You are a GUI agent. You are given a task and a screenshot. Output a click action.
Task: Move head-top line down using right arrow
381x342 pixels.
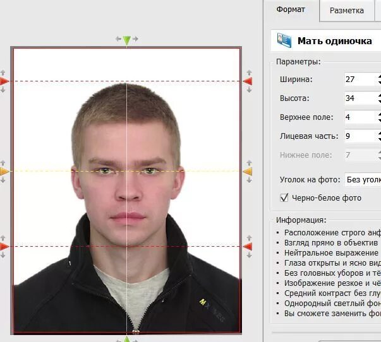pos(249,90)
